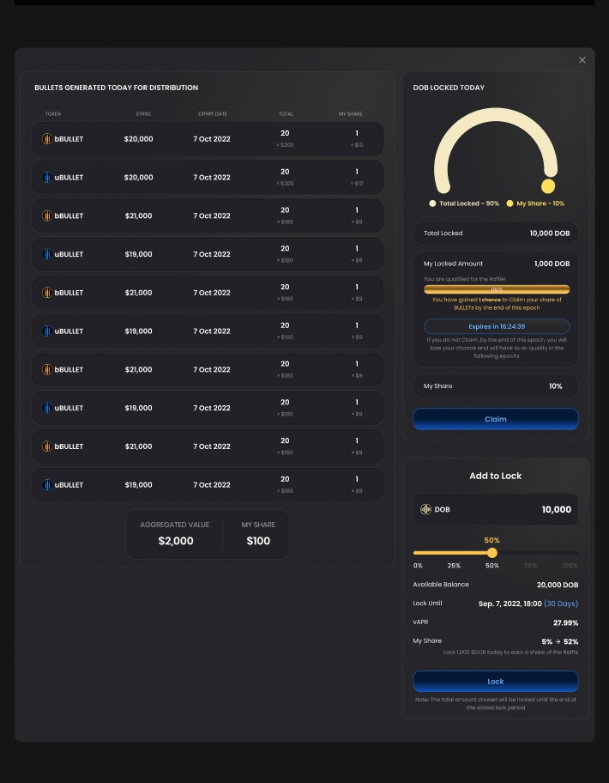The height and width of the screenshot is (783, 609).
Task: Click the Total Locked legend dot
Action: coord(433,204)
